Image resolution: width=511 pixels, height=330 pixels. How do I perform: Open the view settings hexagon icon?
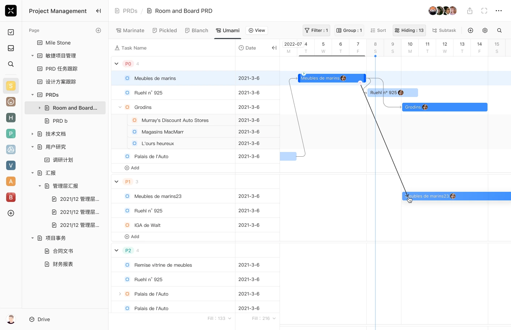point(485,30)
